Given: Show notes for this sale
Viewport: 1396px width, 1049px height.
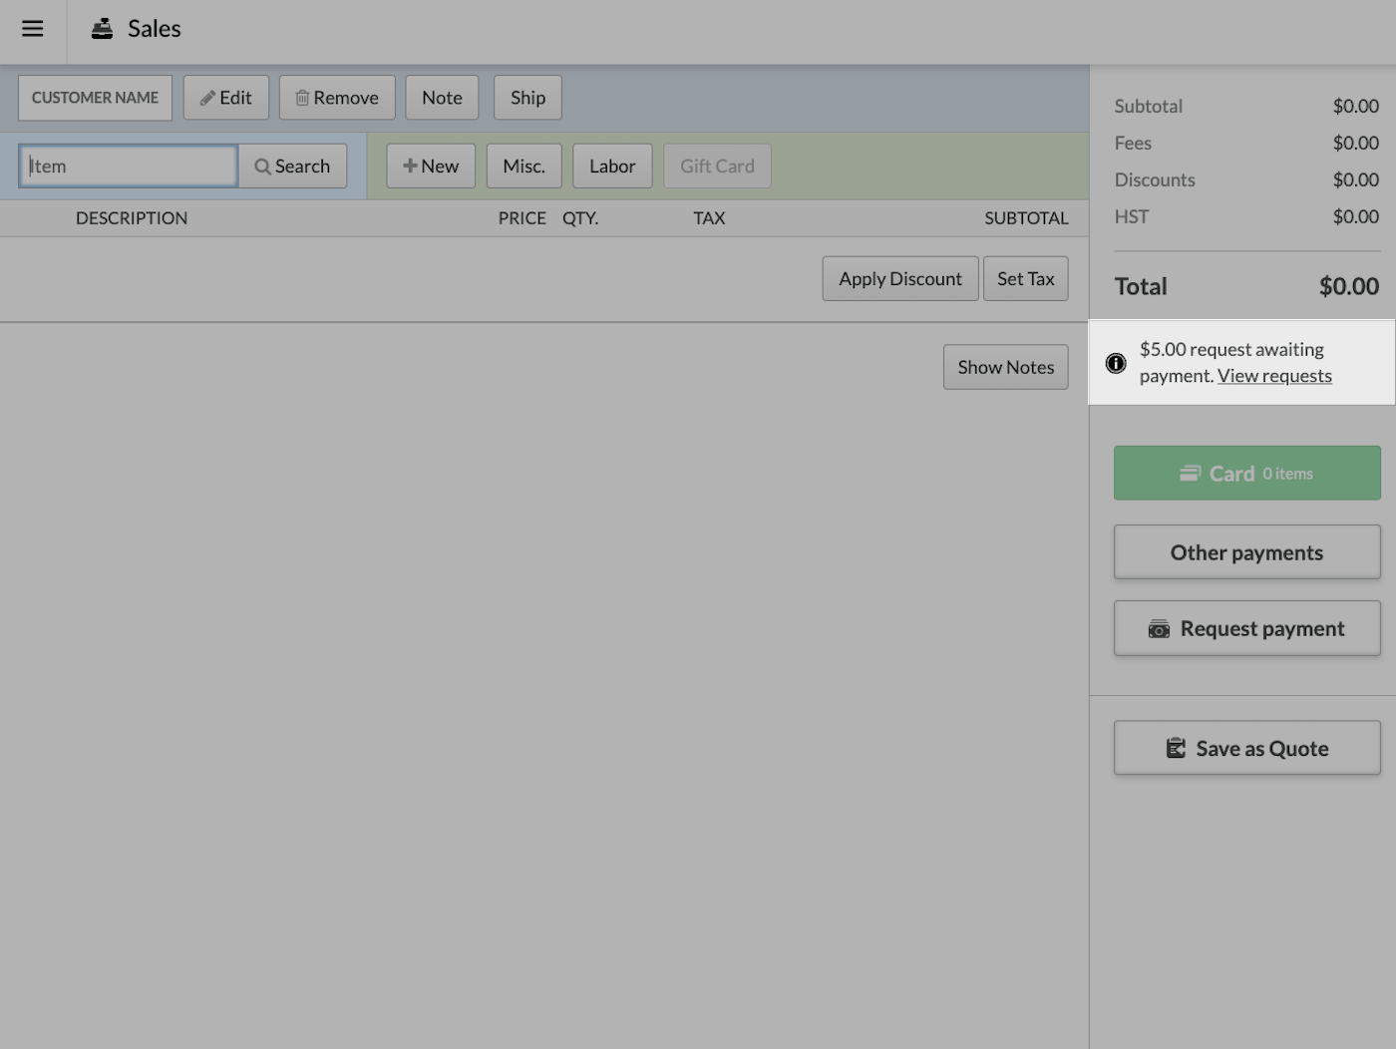Looking at the screenshot, I should point(1005,366).
